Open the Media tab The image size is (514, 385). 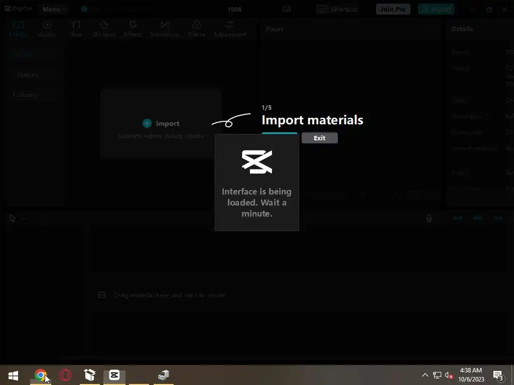coord(18,29)
